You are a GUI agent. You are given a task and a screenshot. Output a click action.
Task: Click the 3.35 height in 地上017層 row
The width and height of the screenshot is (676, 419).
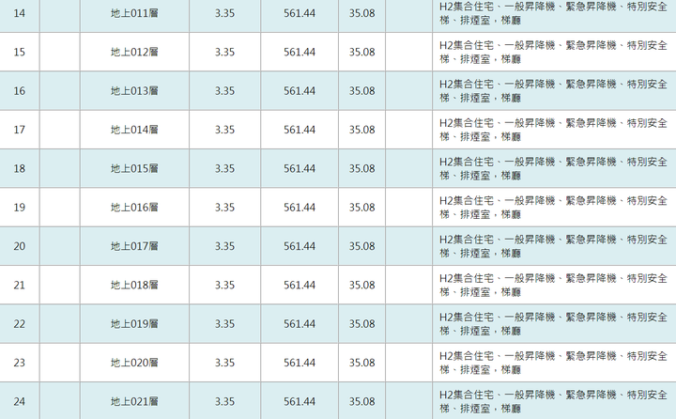224,246
